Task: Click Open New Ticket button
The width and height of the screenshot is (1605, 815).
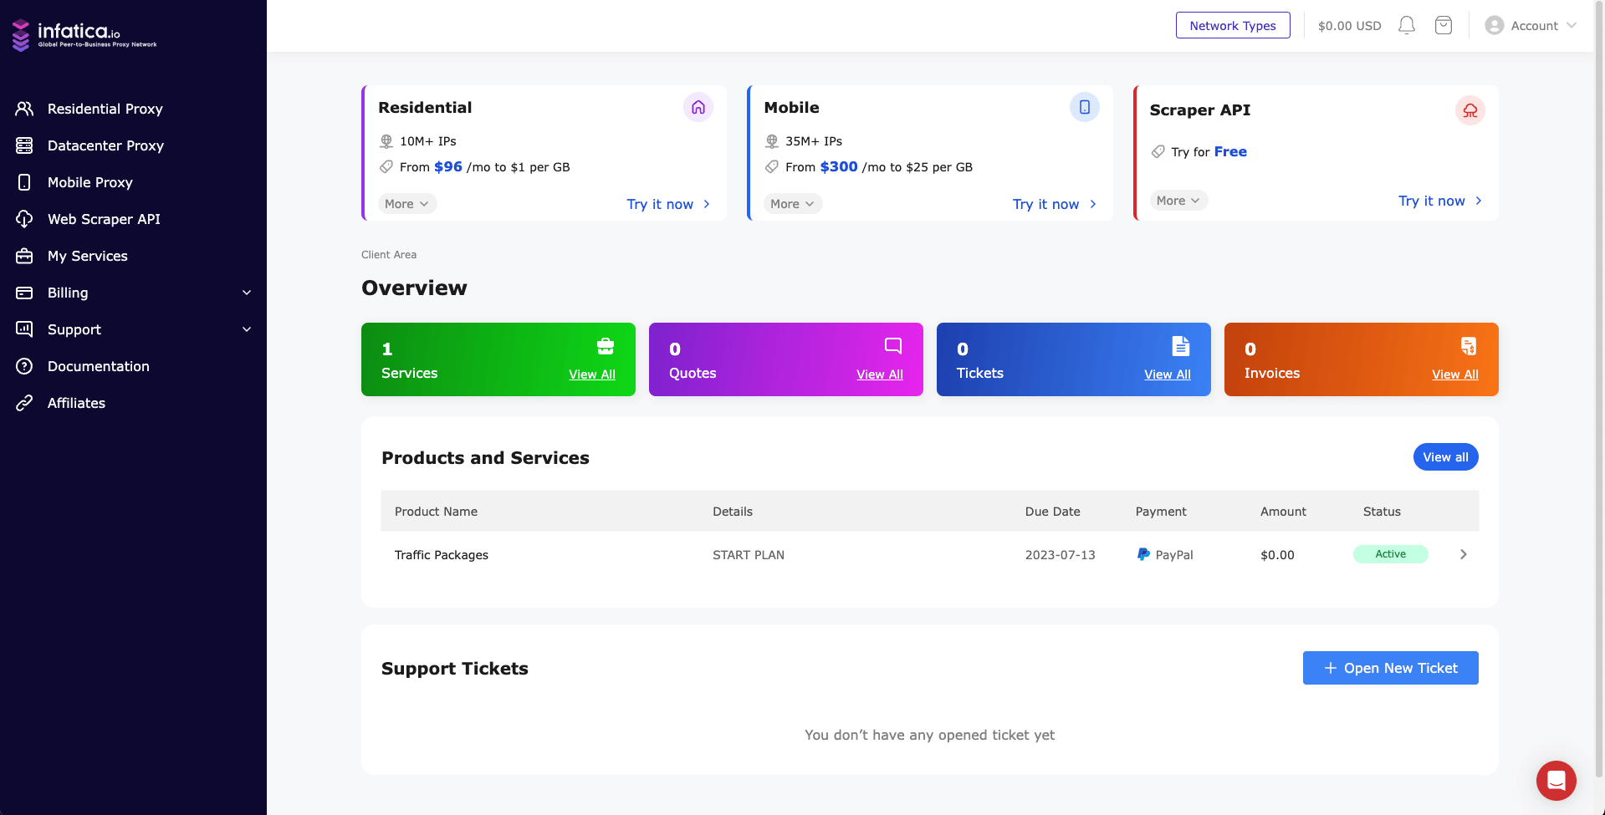Action: click(x=1390, y=668)
